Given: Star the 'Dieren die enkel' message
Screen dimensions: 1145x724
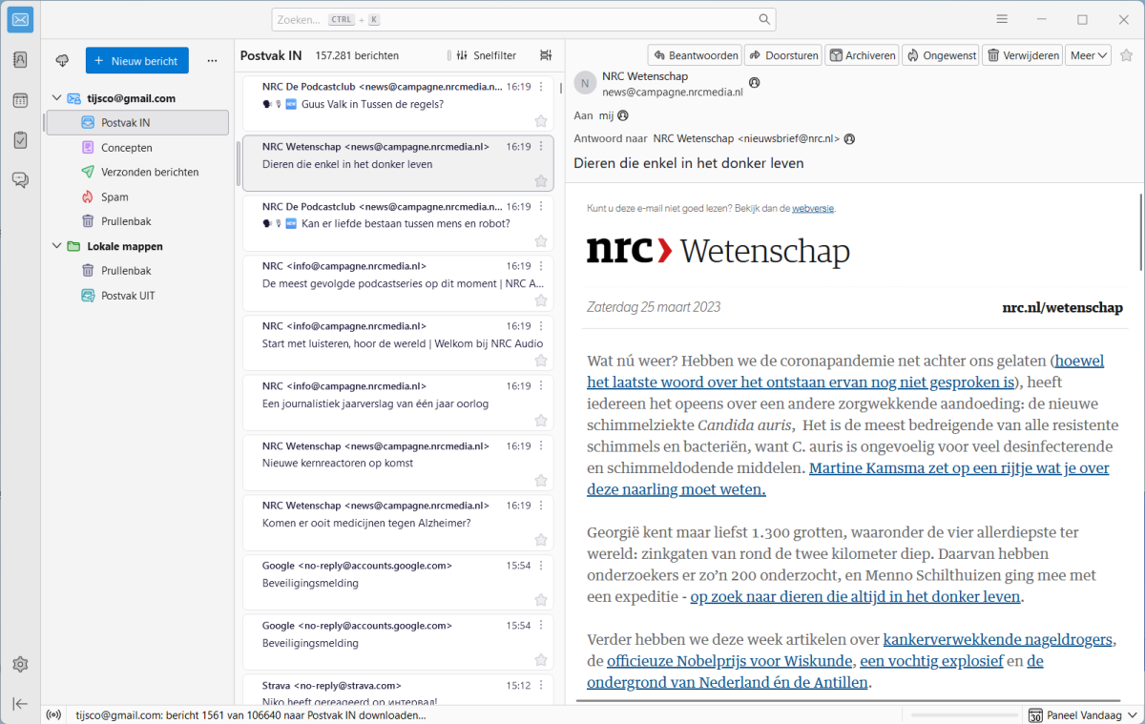Looking at the screenshot, I should (541, 181).
